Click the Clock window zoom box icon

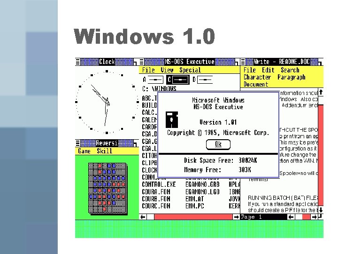point(135,63)
